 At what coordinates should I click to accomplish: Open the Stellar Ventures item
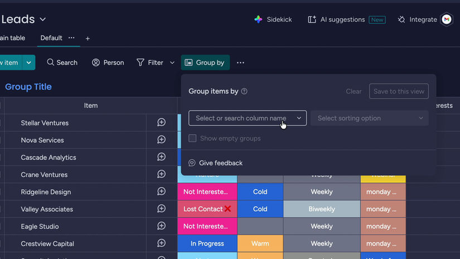coord(45,123)
